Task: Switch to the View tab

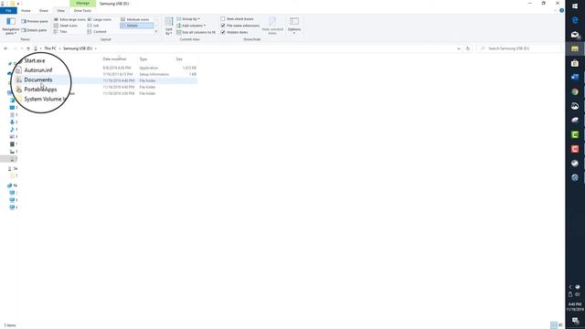Action: pos(61,10)
